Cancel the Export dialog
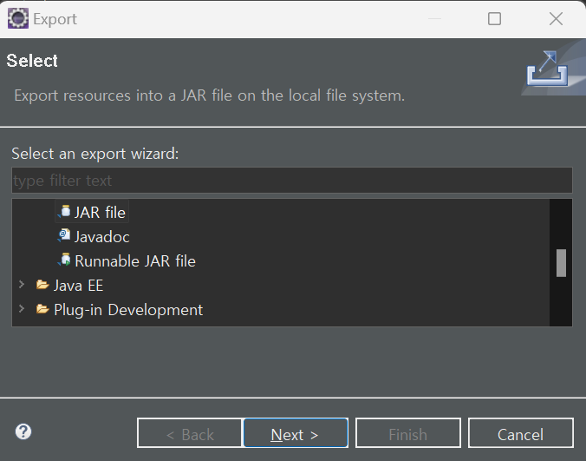Viewport: 586px width, 461px height. click(521, 433)
